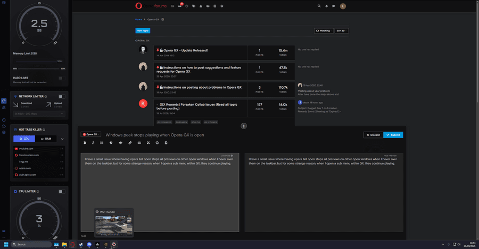
Task: Click the memory usage gauge dial
Action: [39, 25]
